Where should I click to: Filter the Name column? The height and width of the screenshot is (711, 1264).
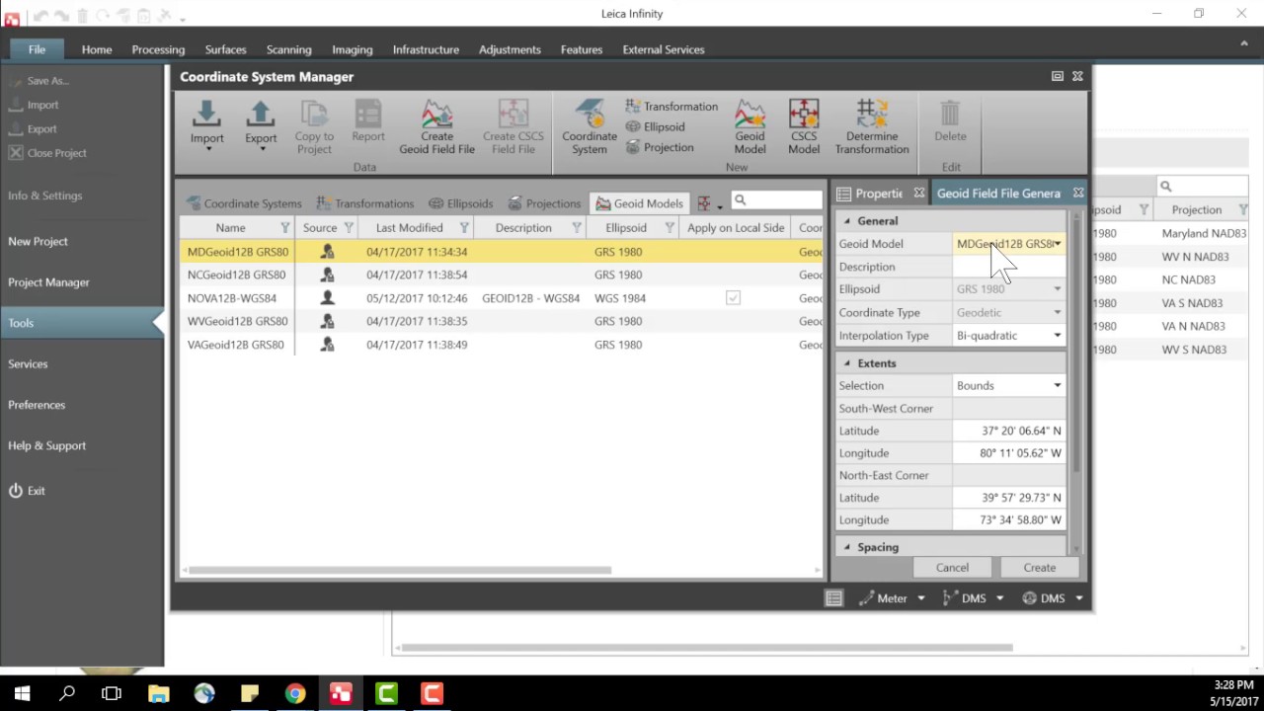[x=285, y=228]
